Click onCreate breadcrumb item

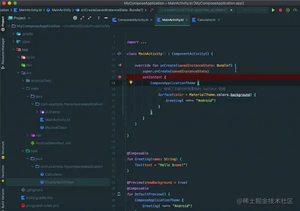click(109, 10)
